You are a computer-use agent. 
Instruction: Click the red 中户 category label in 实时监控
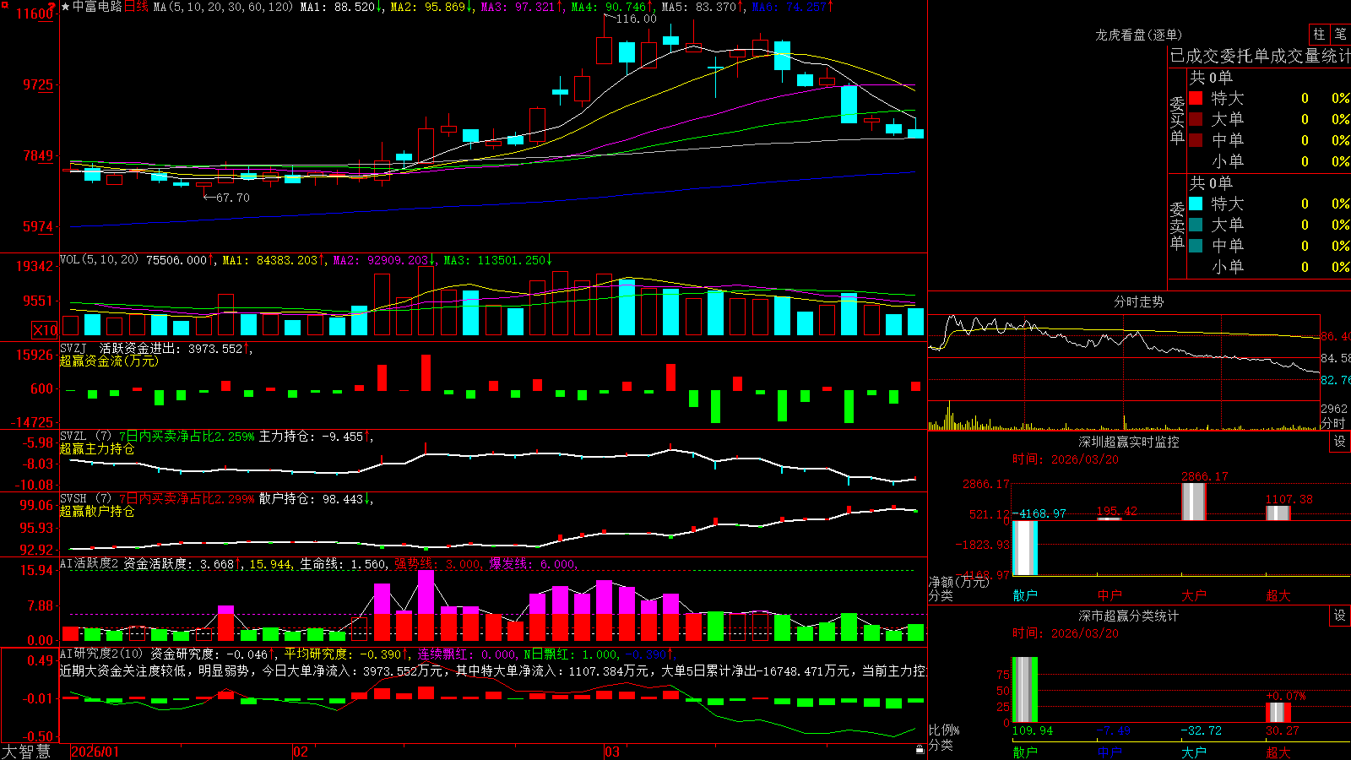click(1110, 595)
